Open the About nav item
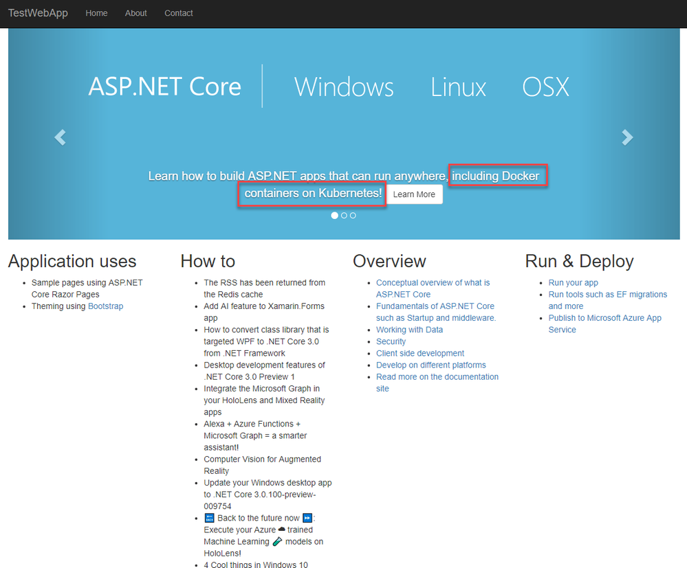687x568 pixels. [x=136, y=13]
